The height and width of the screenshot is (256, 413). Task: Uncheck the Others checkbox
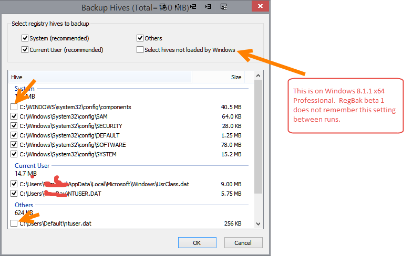tap(140, 38)
